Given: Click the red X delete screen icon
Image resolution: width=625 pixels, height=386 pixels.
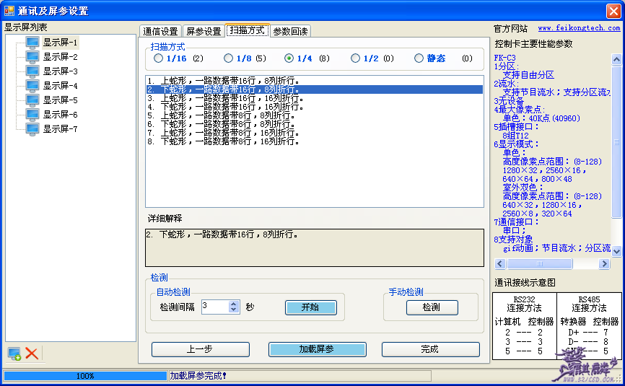Looking at the screenshot, I should click(x=32, y=353).
